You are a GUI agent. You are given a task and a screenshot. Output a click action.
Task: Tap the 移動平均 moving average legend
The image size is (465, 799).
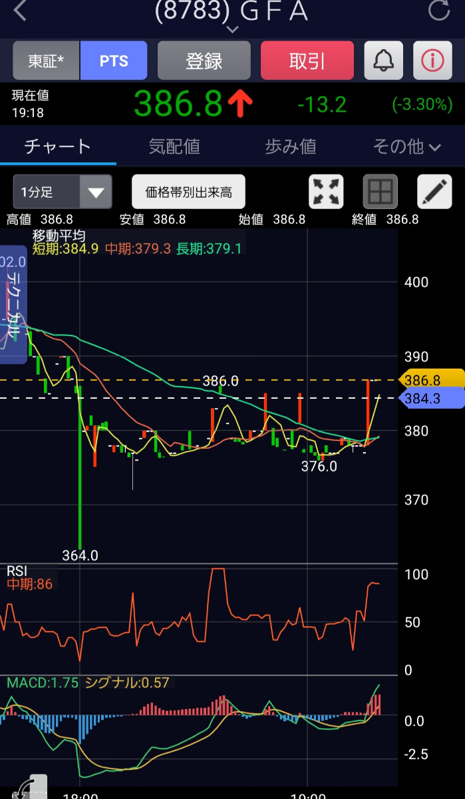(59, 236)
